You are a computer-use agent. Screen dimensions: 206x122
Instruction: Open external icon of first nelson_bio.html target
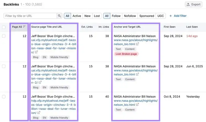coord(137,44)
